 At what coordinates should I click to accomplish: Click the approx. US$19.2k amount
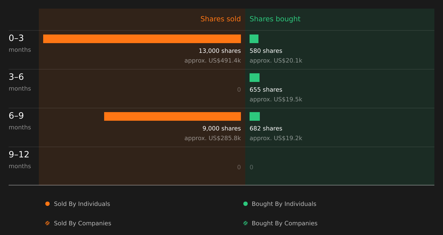[276, 138]
